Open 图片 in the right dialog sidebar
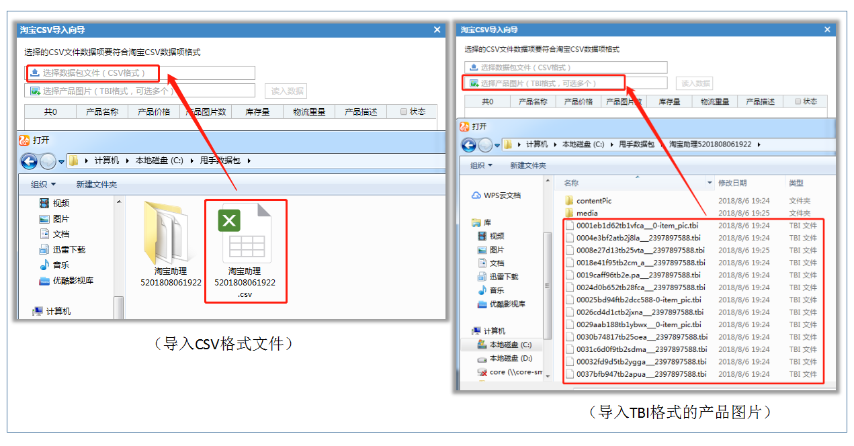Image resolution: width=854 pixels, height=446 pixels. pos(490,249)
